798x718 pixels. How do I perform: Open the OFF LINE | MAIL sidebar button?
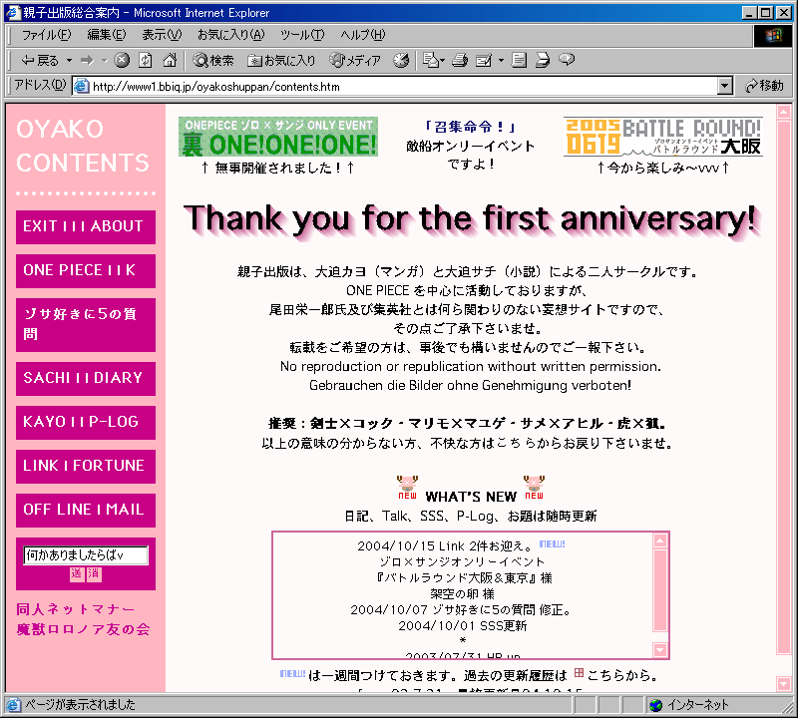pos(86,511)
